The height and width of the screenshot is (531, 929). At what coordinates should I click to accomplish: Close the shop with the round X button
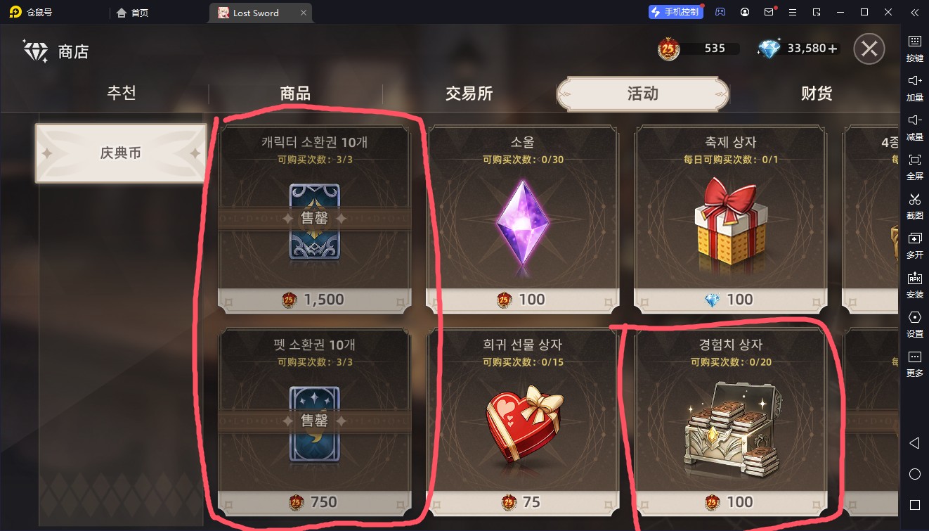pyautogui.click(x=869, y=49)
